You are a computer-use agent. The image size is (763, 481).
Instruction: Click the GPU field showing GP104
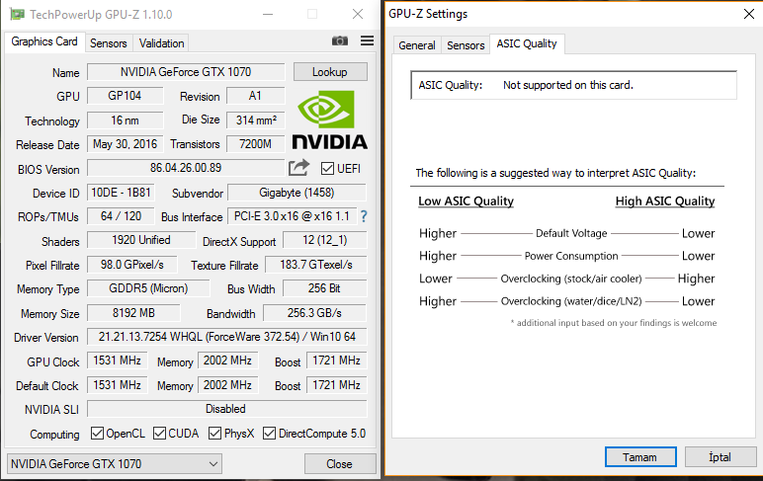[126, 96]
